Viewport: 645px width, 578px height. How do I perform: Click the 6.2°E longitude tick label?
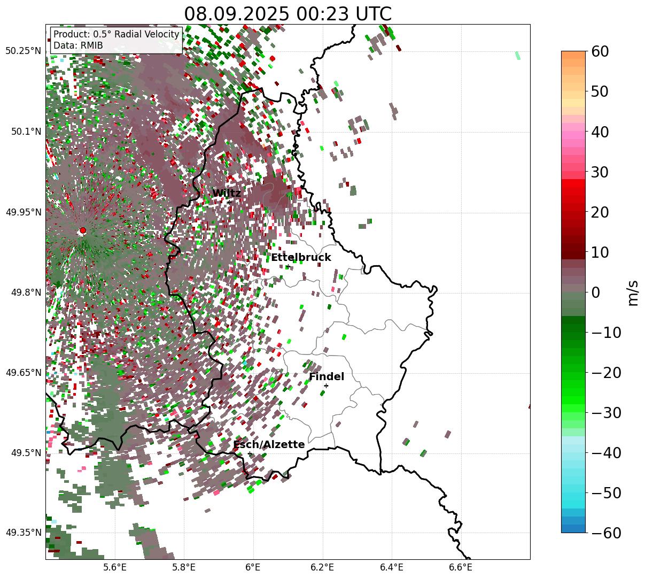coord(323,567)
